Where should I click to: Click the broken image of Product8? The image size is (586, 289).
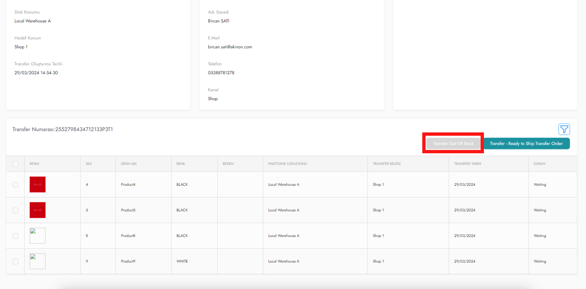37,236
